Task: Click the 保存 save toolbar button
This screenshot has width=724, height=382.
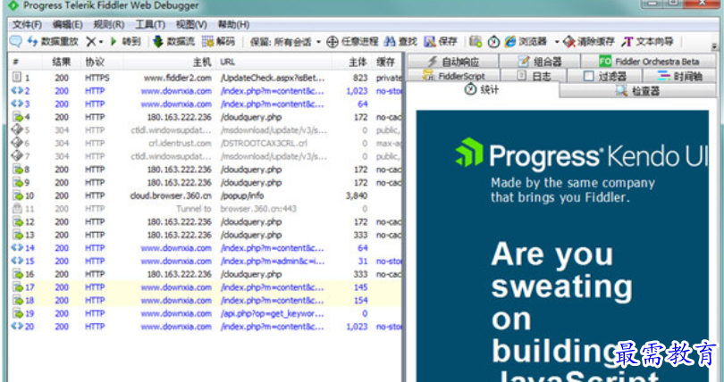Action: (441, 41)
